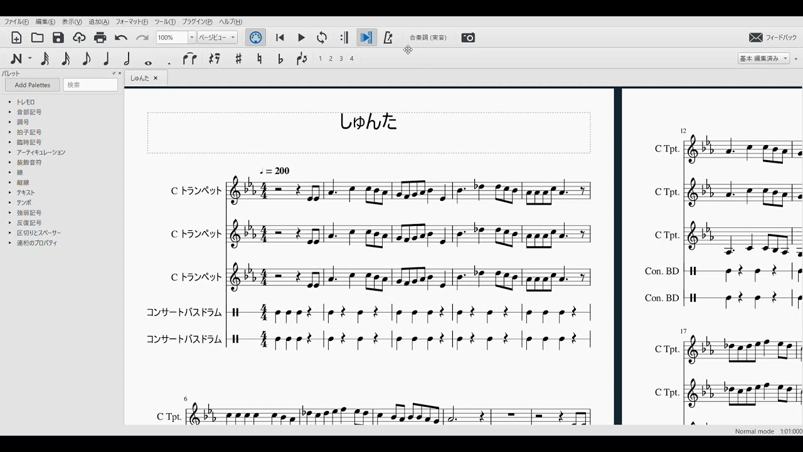Screen dimensions: 803x452
Task: Rewind playback to the start position
Action: pos(280,38)
